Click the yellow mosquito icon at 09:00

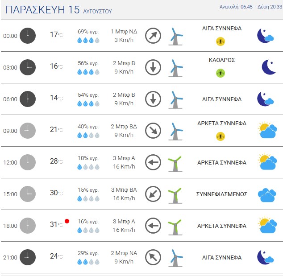click(221, 136)
